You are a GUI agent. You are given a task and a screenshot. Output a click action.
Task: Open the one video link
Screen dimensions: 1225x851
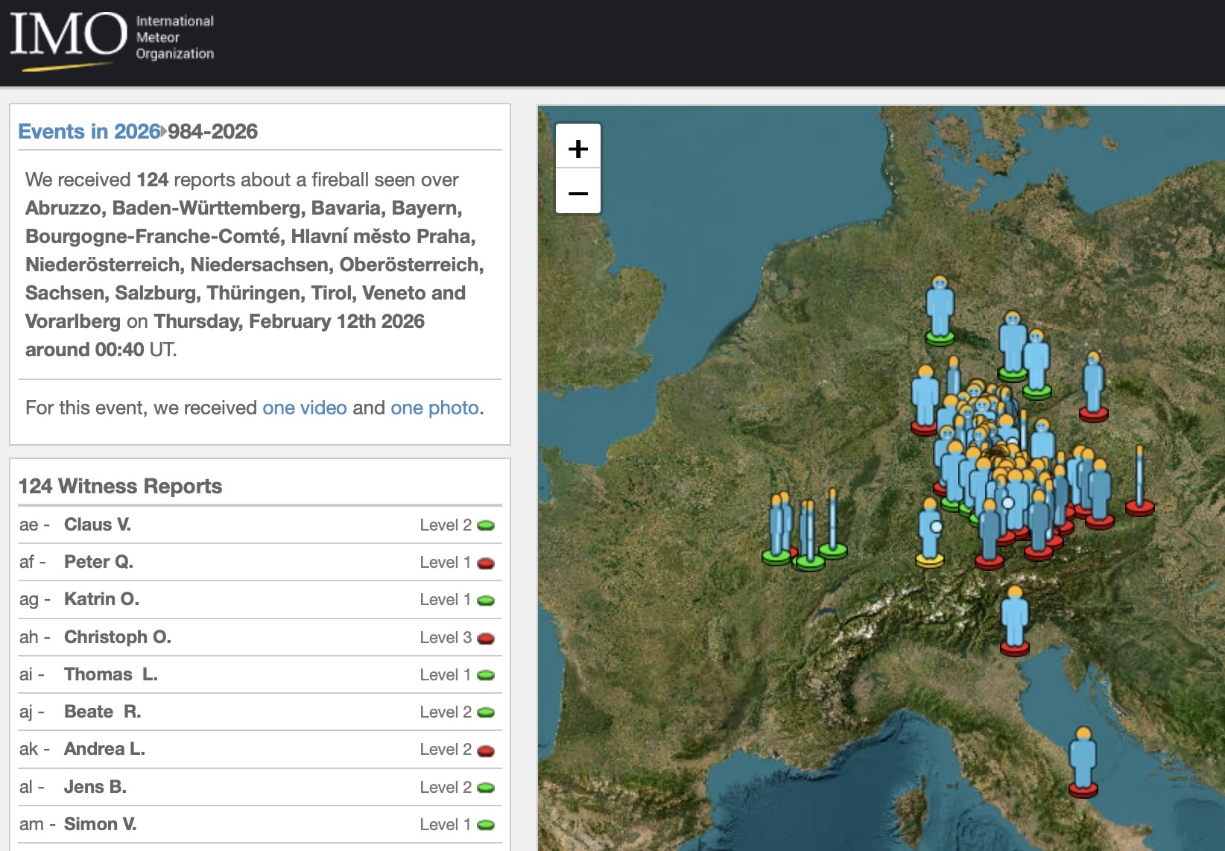tap(304, 408)
